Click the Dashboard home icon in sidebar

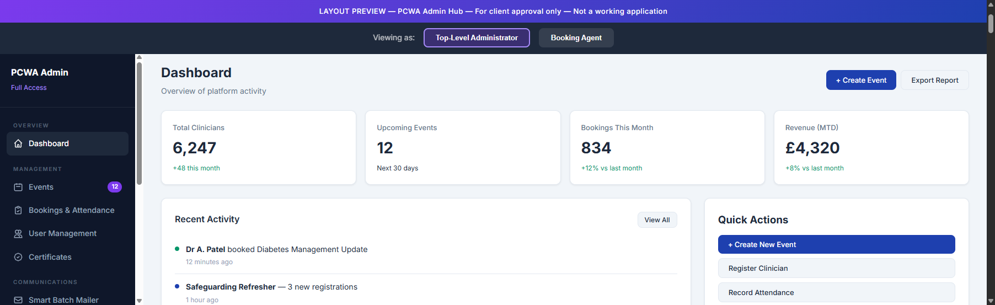coord(18,143)
